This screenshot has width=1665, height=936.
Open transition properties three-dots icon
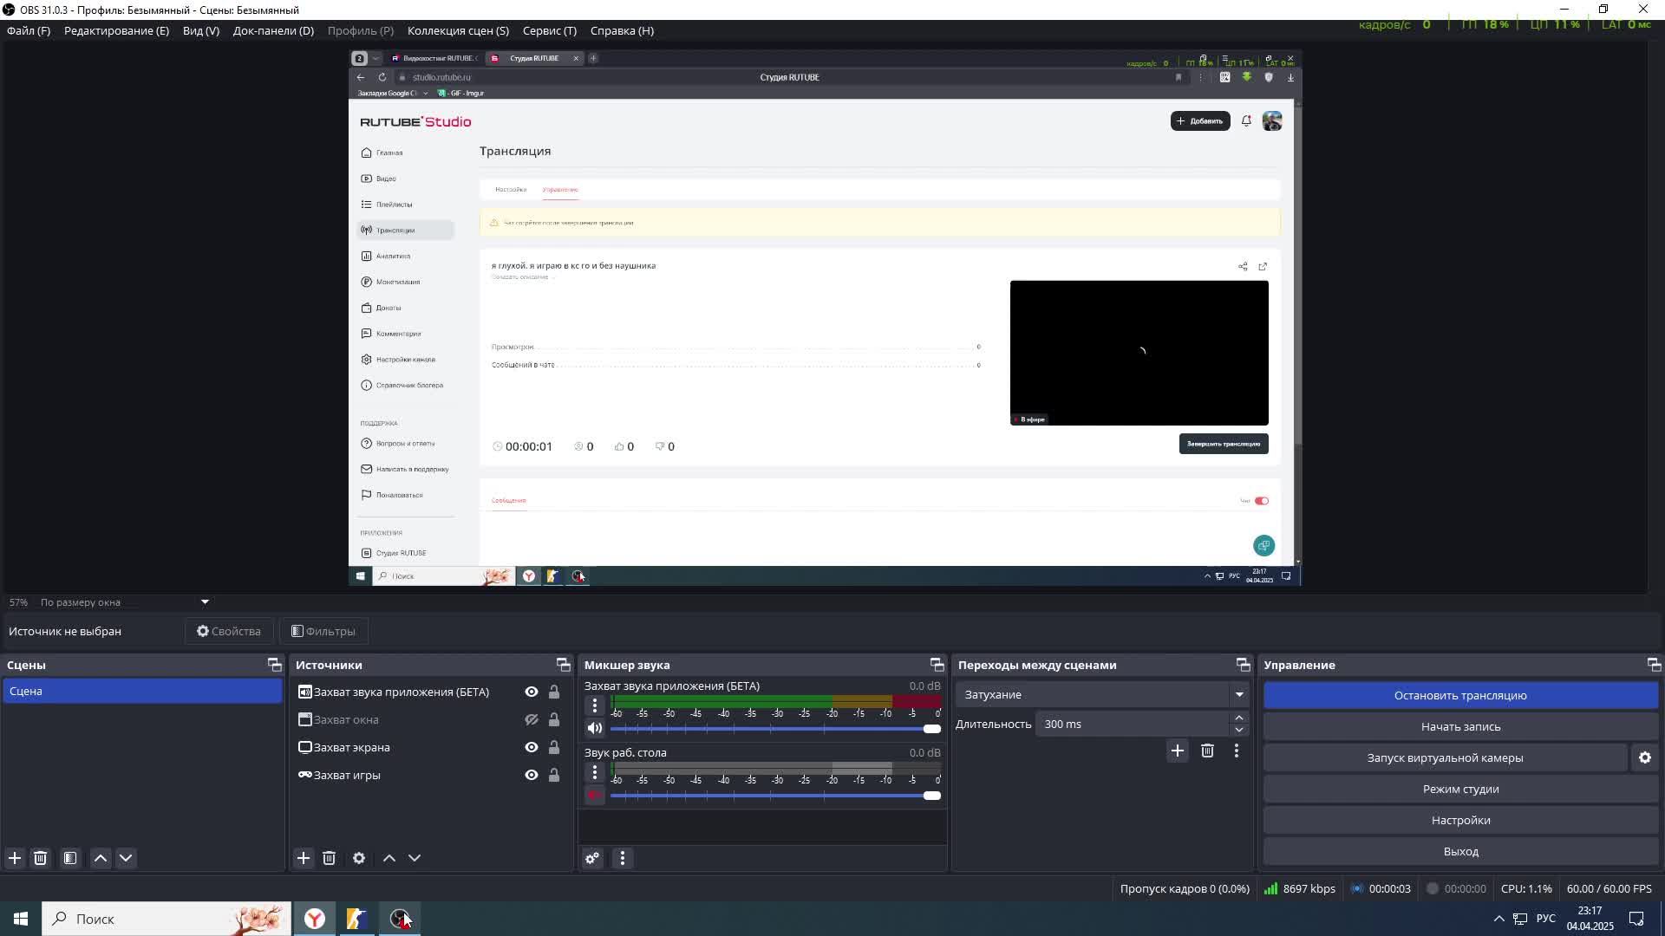(1237, 751)
